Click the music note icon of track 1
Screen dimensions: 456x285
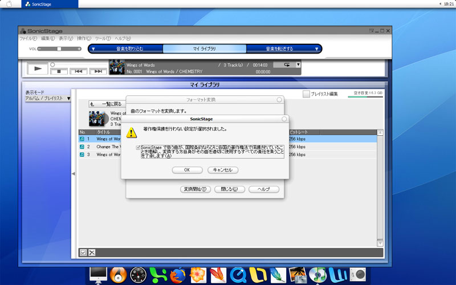[x=82, y=139]
